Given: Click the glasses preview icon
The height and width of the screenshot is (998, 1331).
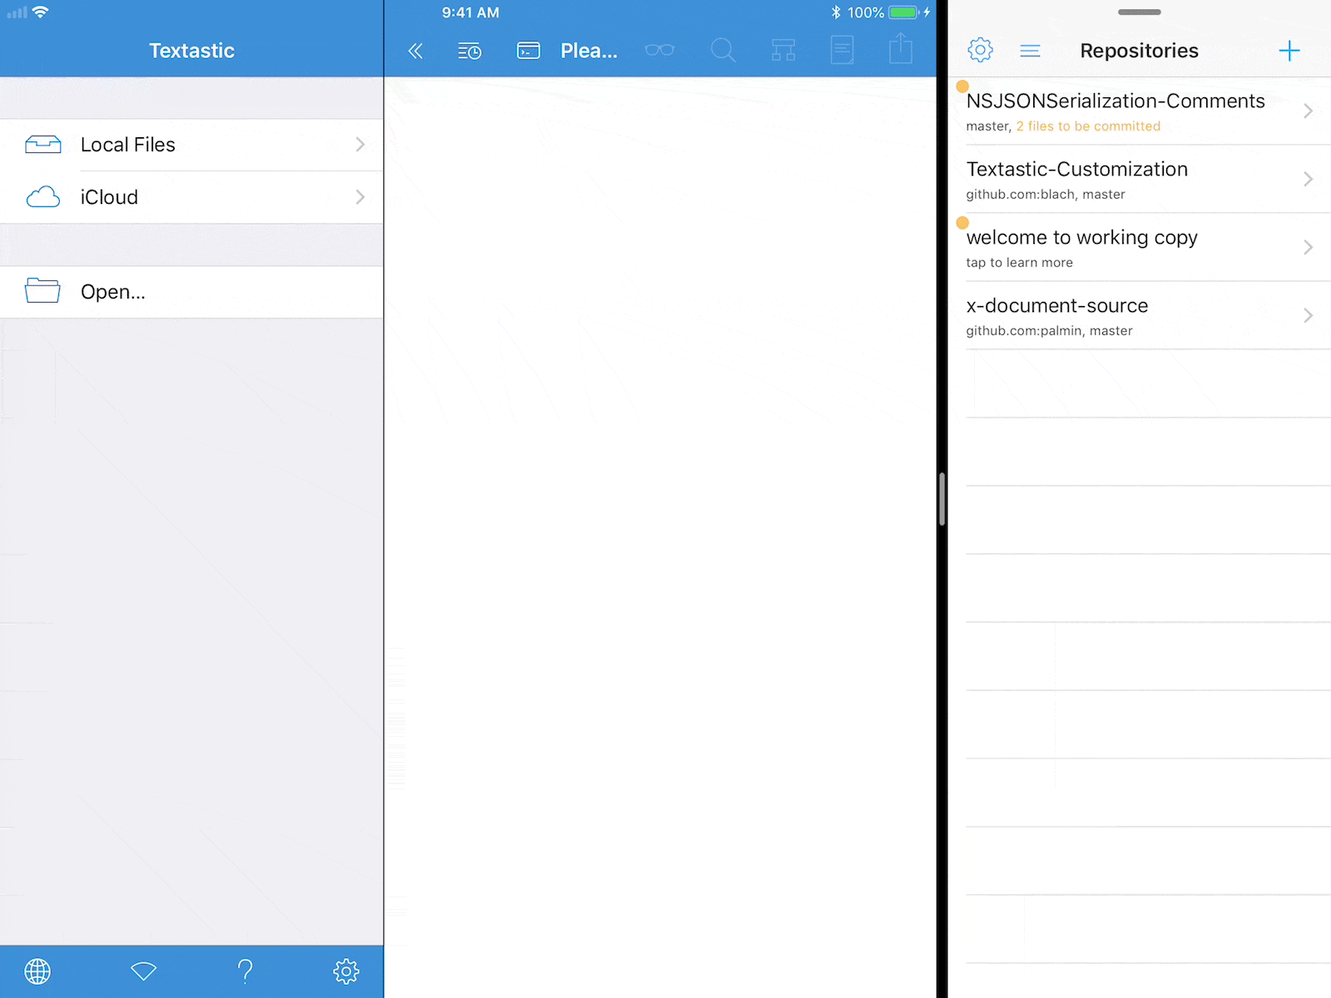Looking at the screenshot, I should (659, 51).
